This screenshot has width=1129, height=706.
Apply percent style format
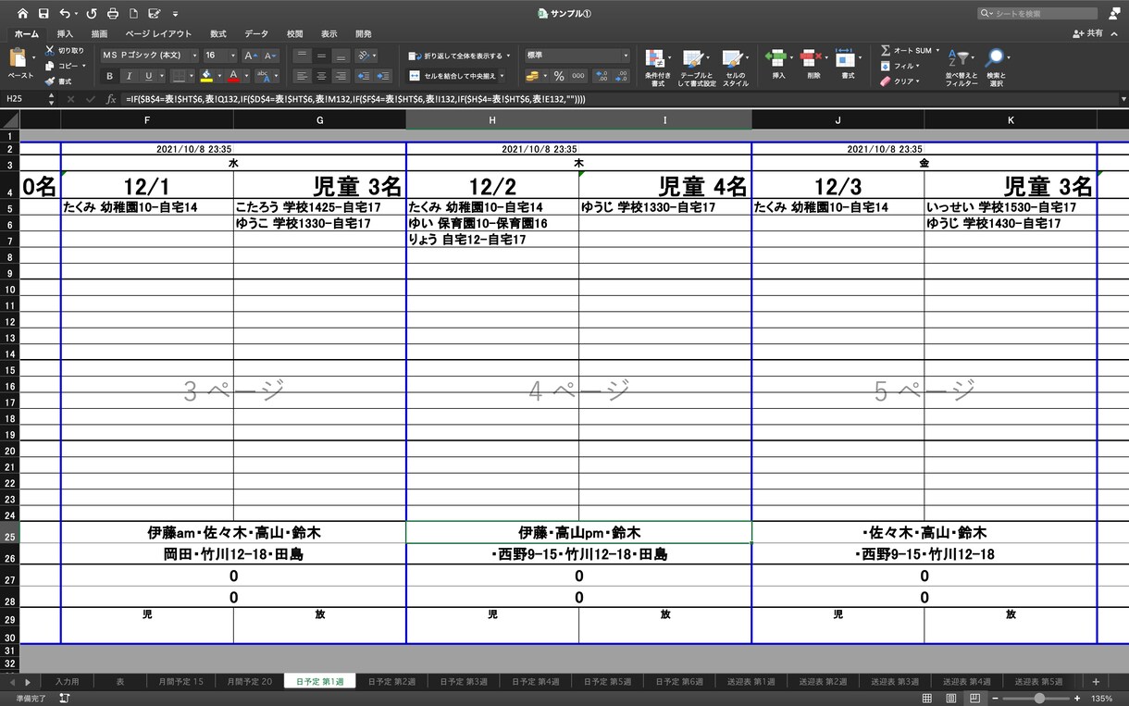[559, 76]
